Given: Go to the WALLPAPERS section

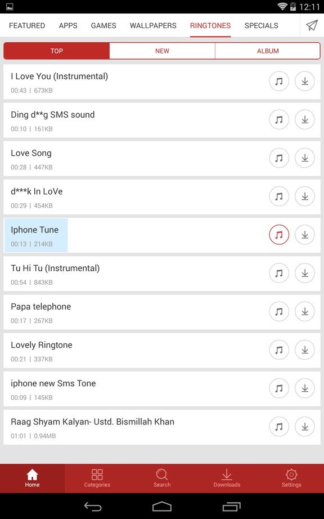Looking at the screenshot, I should pos(153,25).
